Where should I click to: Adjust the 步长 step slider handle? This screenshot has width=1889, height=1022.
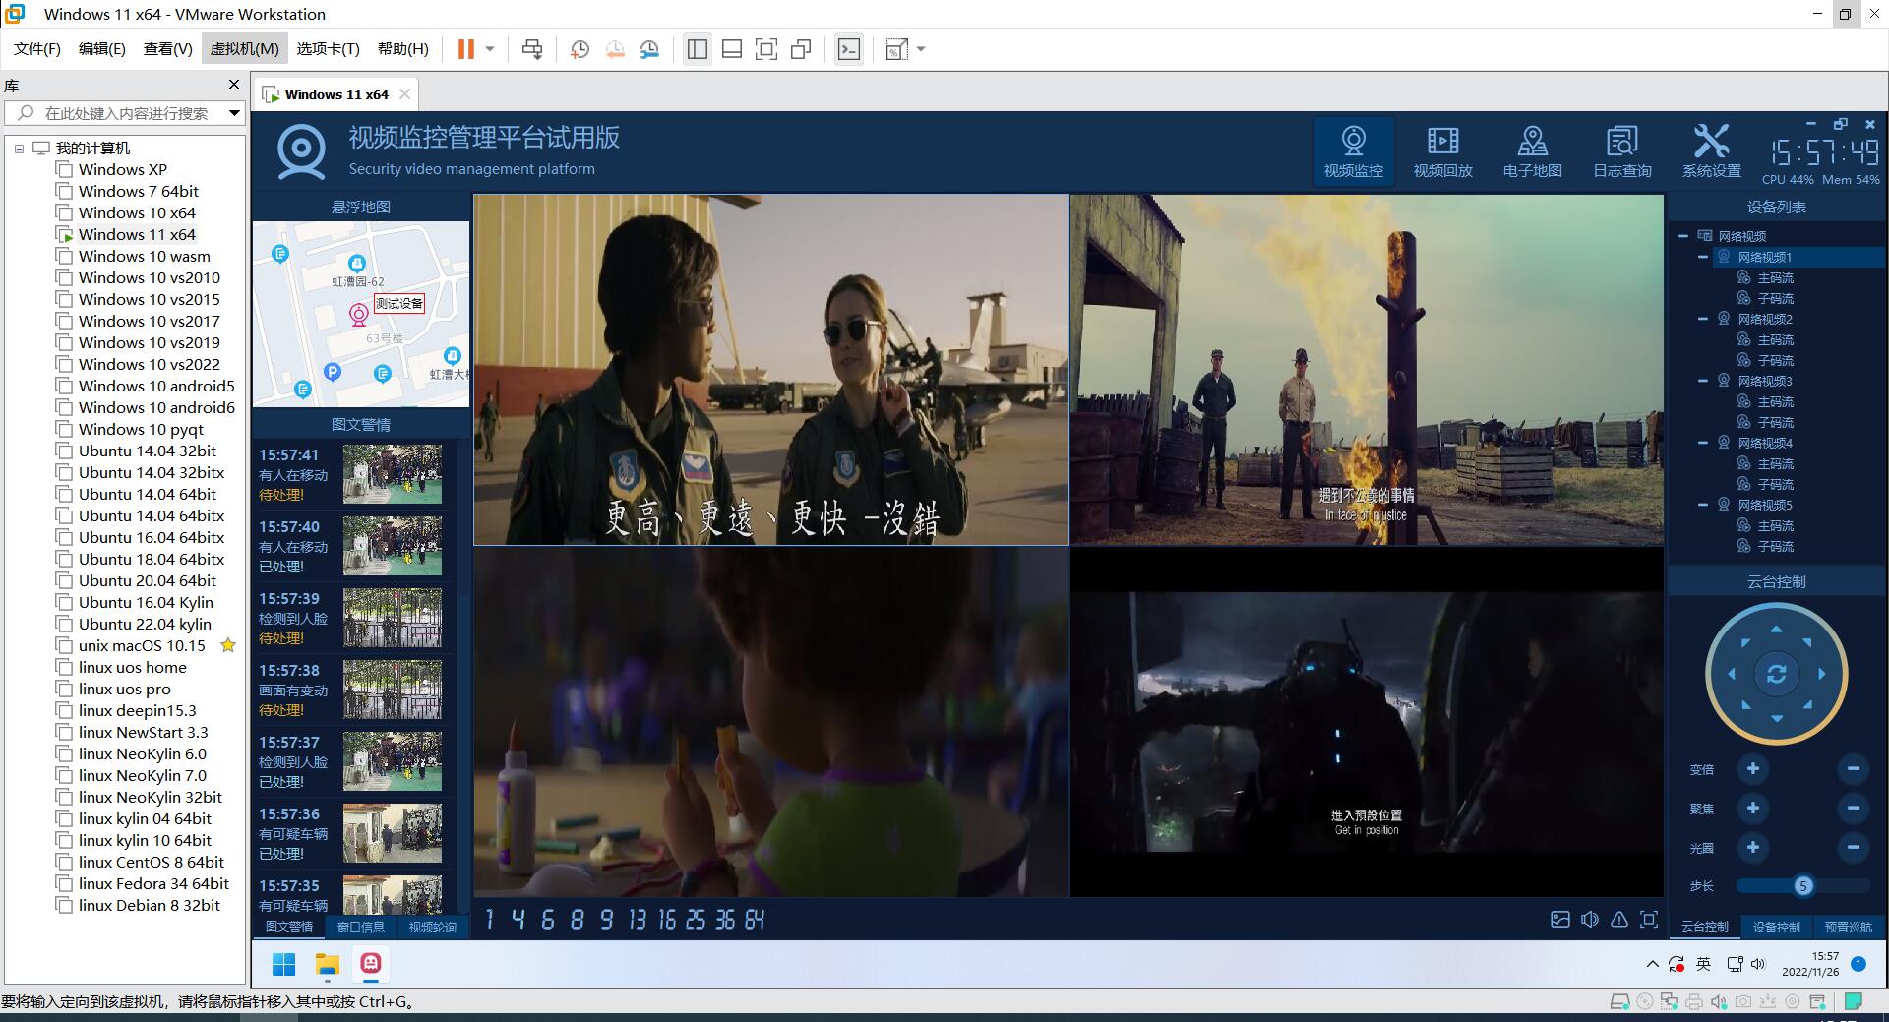[x=1802, y=886]
